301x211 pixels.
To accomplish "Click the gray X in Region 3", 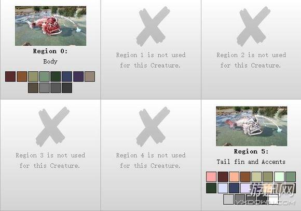I will point(52,127).
